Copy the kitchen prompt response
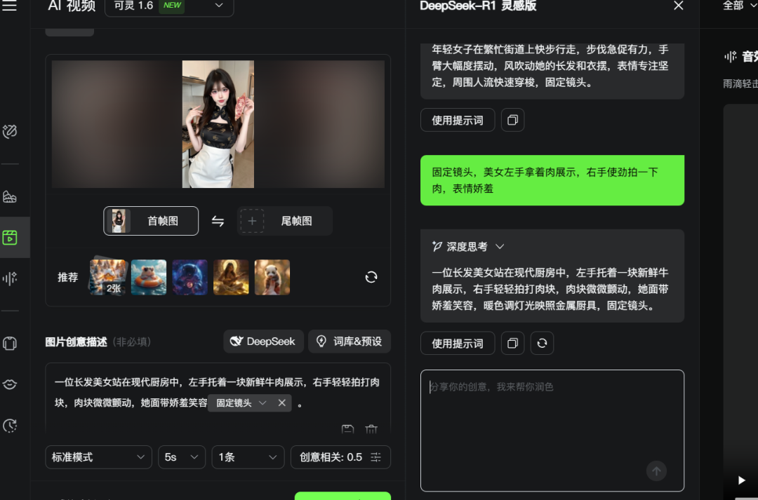The height and width of the screenshot is (500, 758). [512, 344]
